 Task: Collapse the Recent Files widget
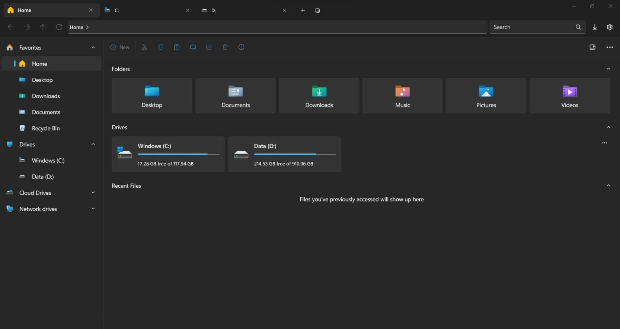608,186
